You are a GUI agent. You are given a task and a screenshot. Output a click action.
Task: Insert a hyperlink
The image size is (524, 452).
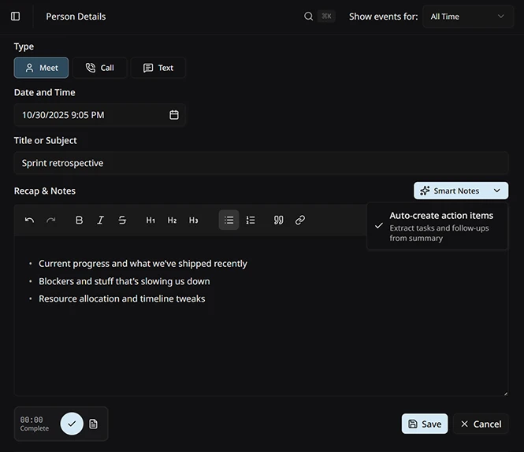tap(300, 220)
